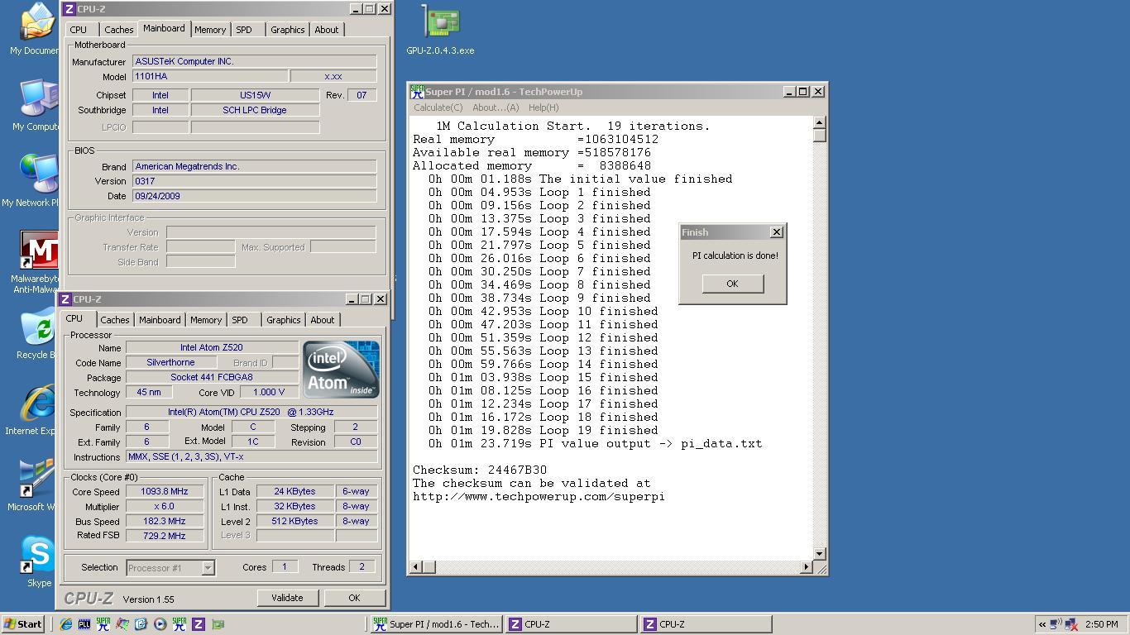Click the BIOS date 09/24/2009 value
Image resolution: width=1130 pixels, height=635 pixels.
(x=255, y=196)
